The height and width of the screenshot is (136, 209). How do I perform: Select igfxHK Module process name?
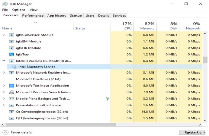tap(28, 48)
